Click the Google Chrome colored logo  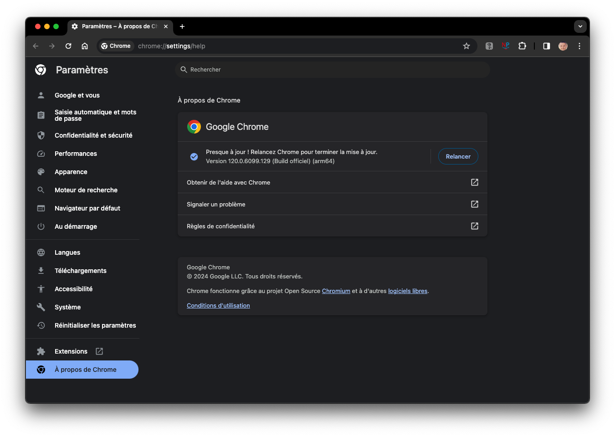194,127
